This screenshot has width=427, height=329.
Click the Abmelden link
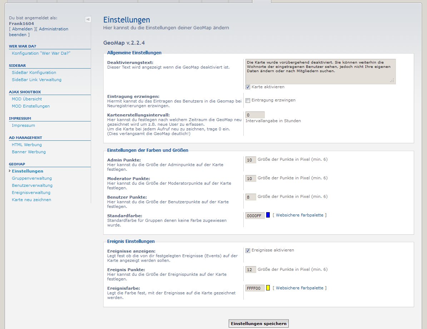tap(22, 29)
